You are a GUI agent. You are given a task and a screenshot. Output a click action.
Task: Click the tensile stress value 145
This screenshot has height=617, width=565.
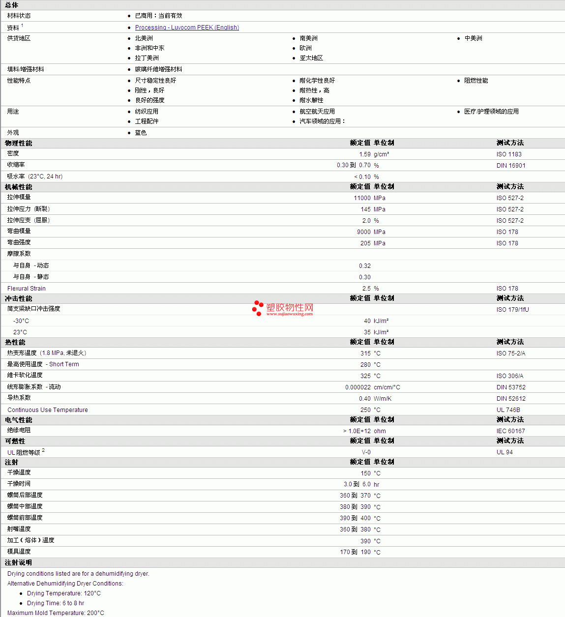click(x=365, y=209)
